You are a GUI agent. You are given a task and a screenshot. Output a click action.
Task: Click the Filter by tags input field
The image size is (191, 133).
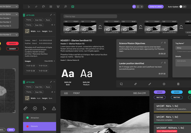tap(90, 16)
